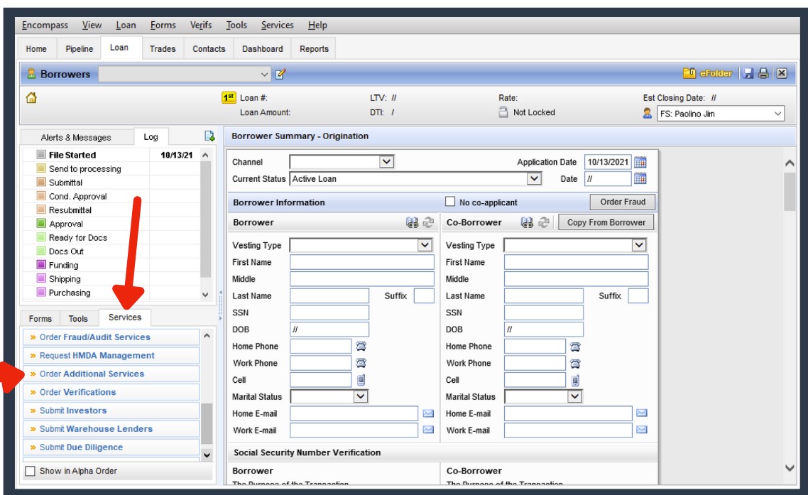The image size is (808, 495).
Task: Click Submit Due Diligence link
Action: pyautogui.click(x=111, y=447)
